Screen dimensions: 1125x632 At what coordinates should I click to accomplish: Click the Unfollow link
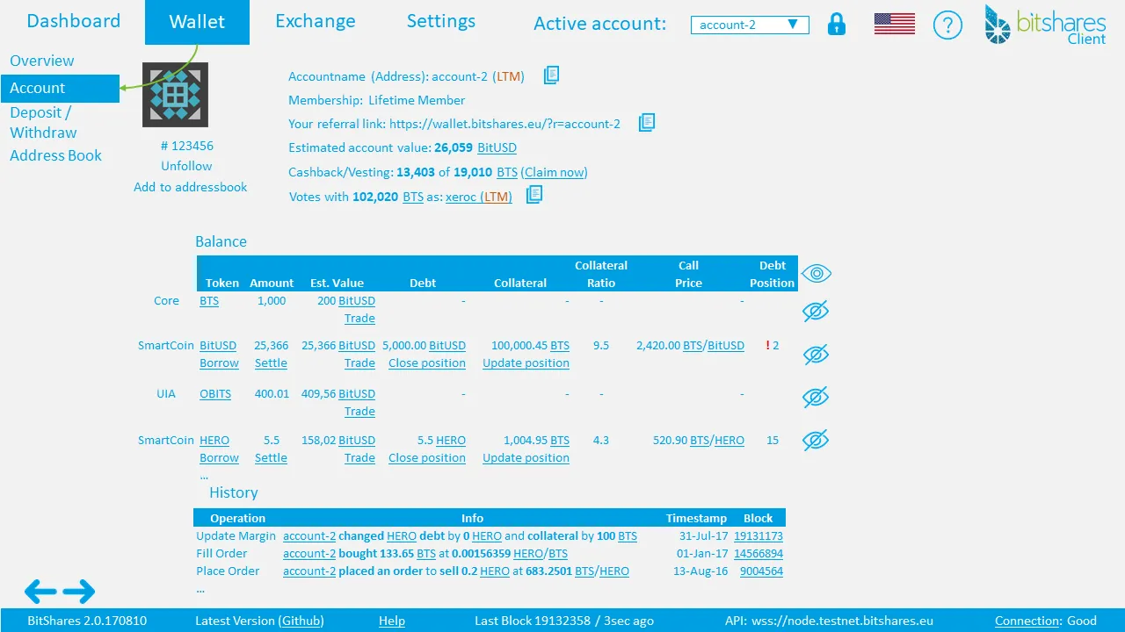(186, 166)
